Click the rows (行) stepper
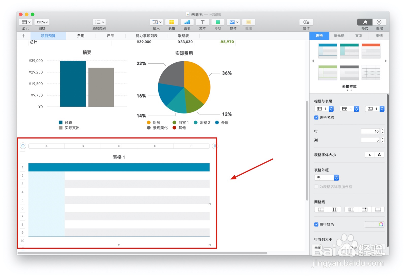The width and height of the screenshot is (406, 277). (x=383, y=131)
